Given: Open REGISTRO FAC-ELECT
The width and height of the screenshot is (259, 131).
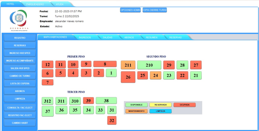Looking at the screenshot, I should (x=20, y=115).
